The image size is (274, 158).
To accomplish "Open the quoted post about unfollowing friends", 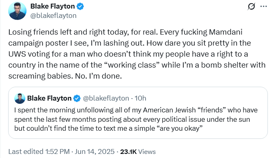I will [x=138, y=113].
